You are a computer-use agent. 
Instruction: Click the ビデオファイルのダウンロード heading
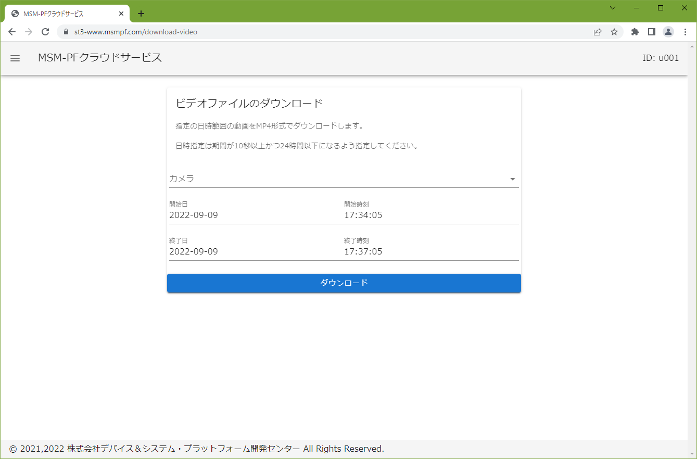(249, 103)
